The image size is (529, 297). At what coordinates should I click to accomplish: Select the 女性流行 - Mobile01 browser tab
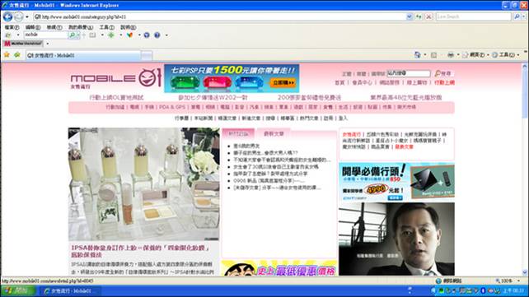83,55
